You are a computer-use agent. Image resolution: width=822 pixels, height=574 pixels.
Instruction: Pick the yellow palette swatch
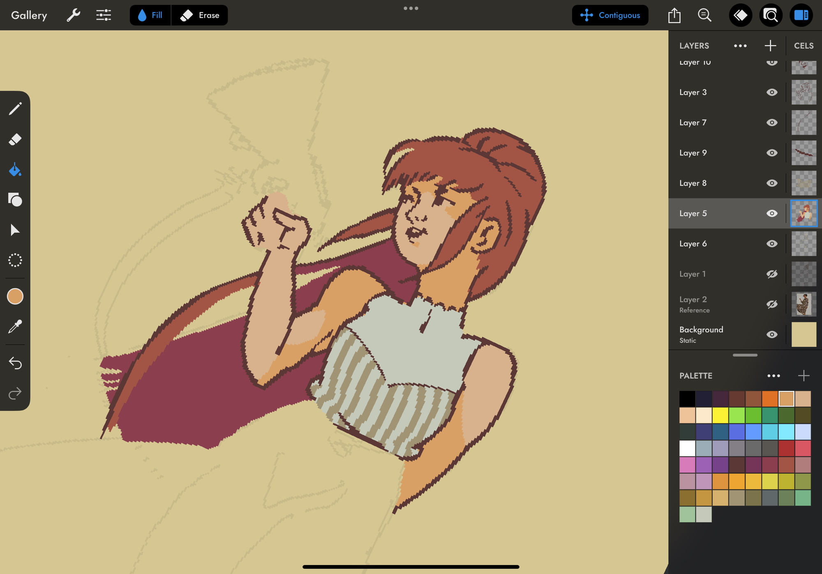[x=720, y=415]
